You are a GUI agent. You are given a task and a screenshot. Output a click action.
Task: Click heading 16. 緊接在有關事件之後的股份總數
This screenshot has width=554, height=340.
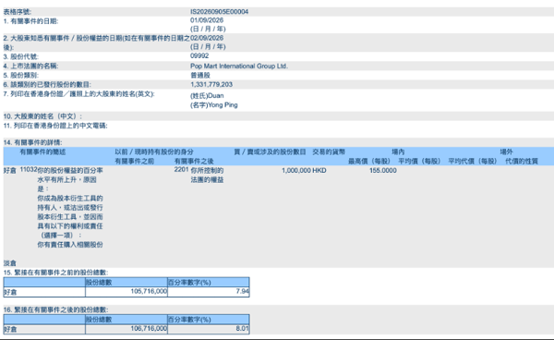(55, 310)
